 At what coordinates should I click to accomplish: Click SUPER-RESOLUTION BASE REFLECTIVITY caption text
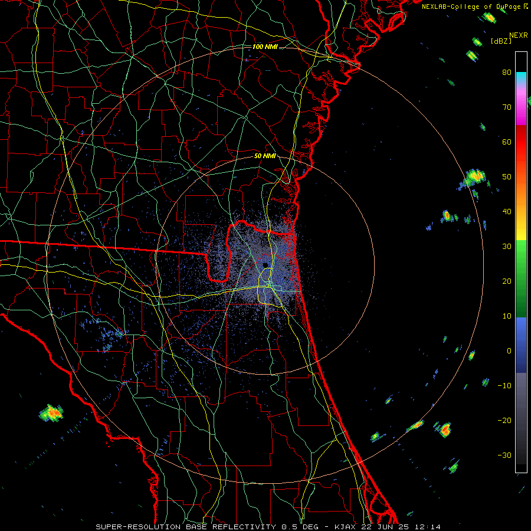pyautogui.click(x=187, y=527)
